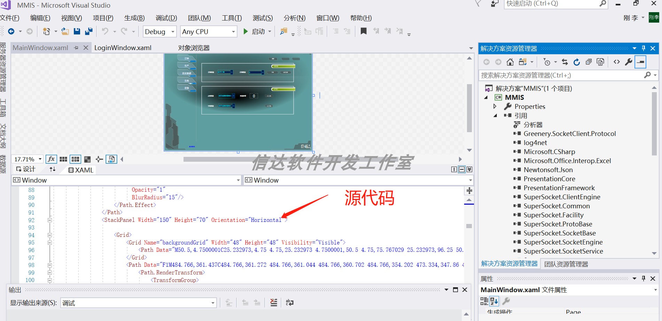Click the Categorized view icon in Properties panel
Image resolution: width=662 pixels, height=321 pixels.
coord(484,301)
